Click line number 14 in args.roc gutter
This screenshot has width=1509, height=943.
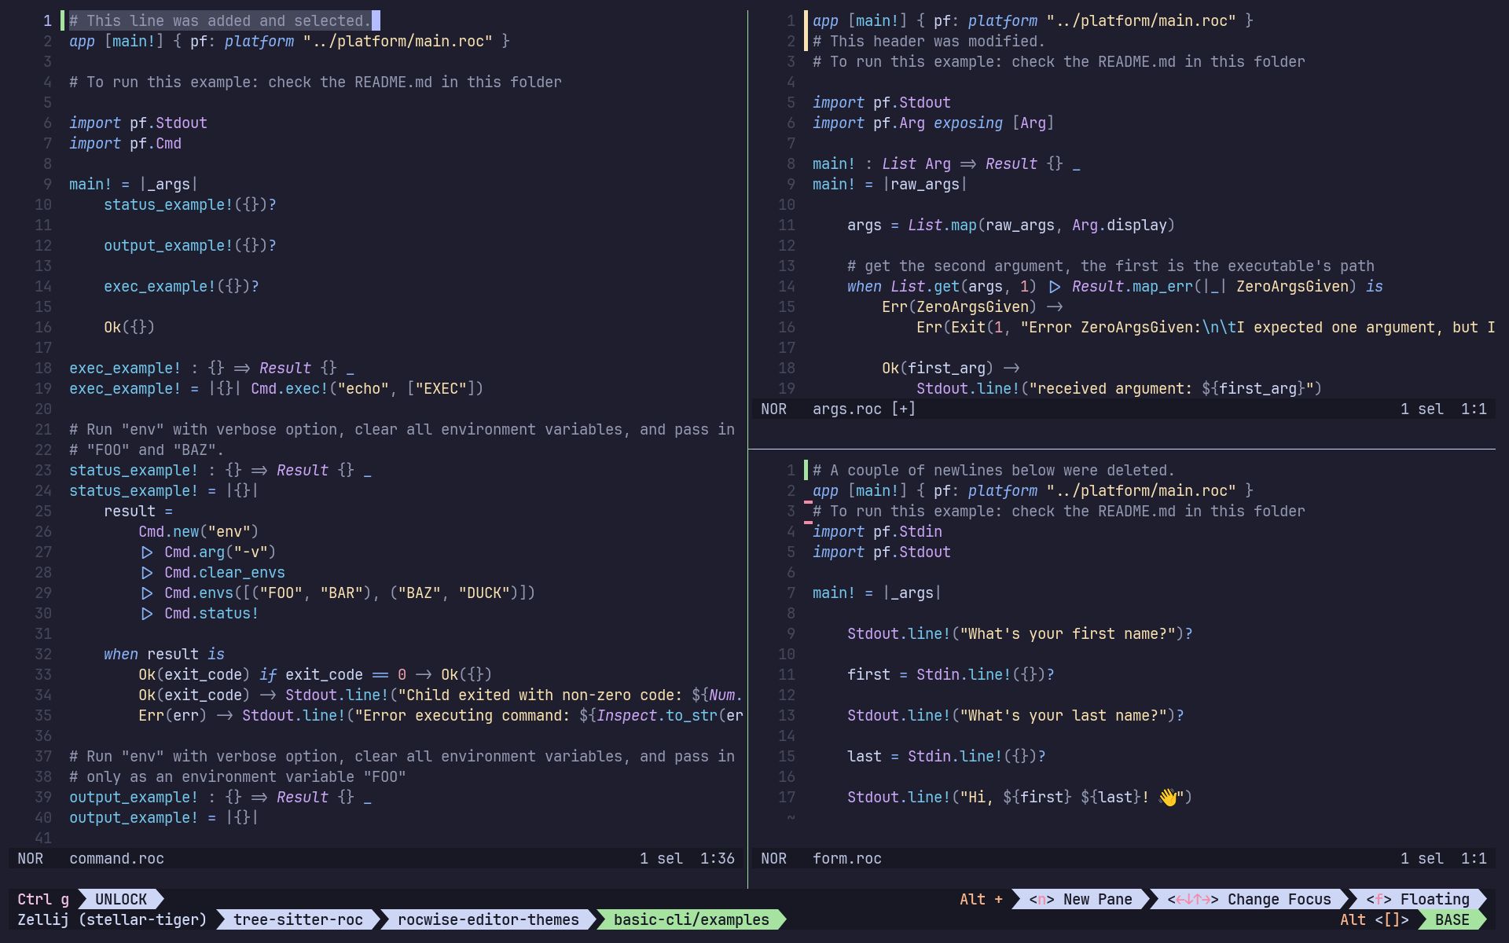787,286
